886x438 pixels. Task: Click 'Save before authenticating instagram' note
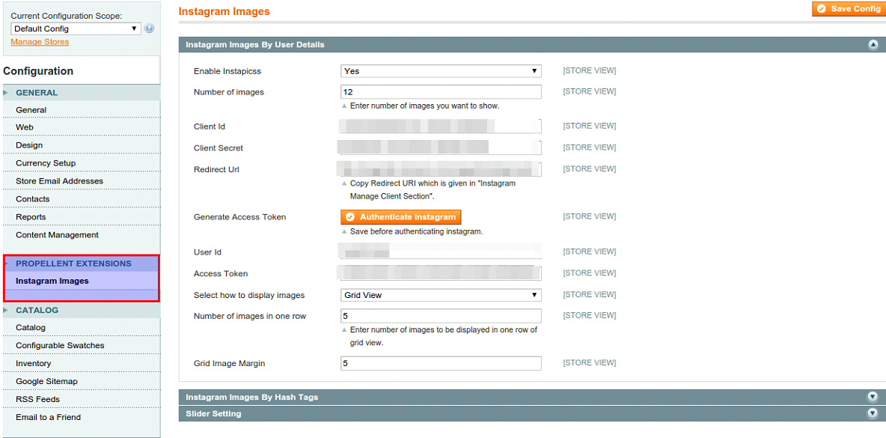click(x=417, y=231)
